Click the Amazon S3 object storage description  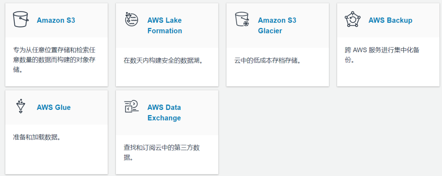point(54,60)
